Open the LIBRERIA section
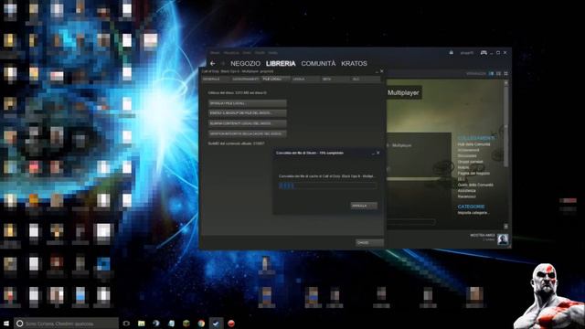 point(281,63)
